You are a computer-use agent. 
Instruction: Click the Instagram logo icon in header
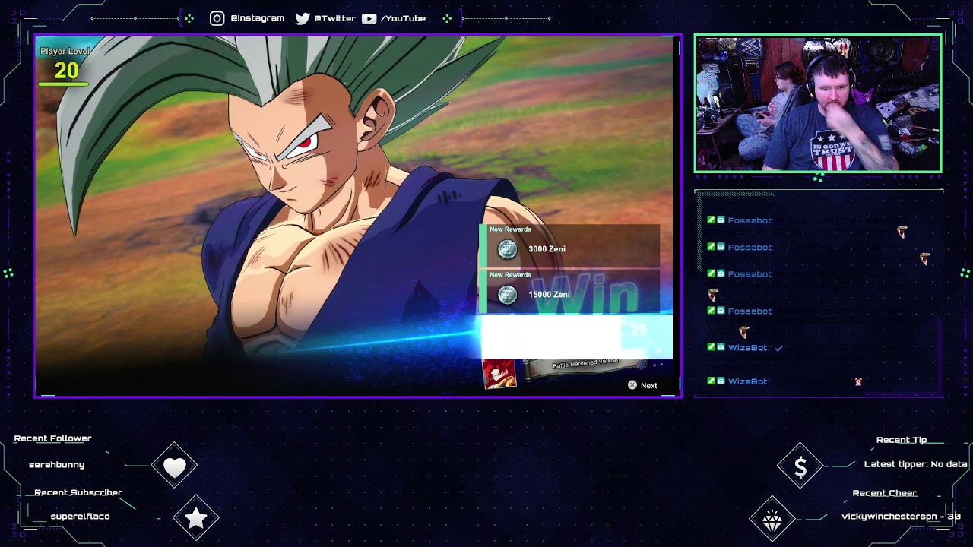click(x=217, y=18)
